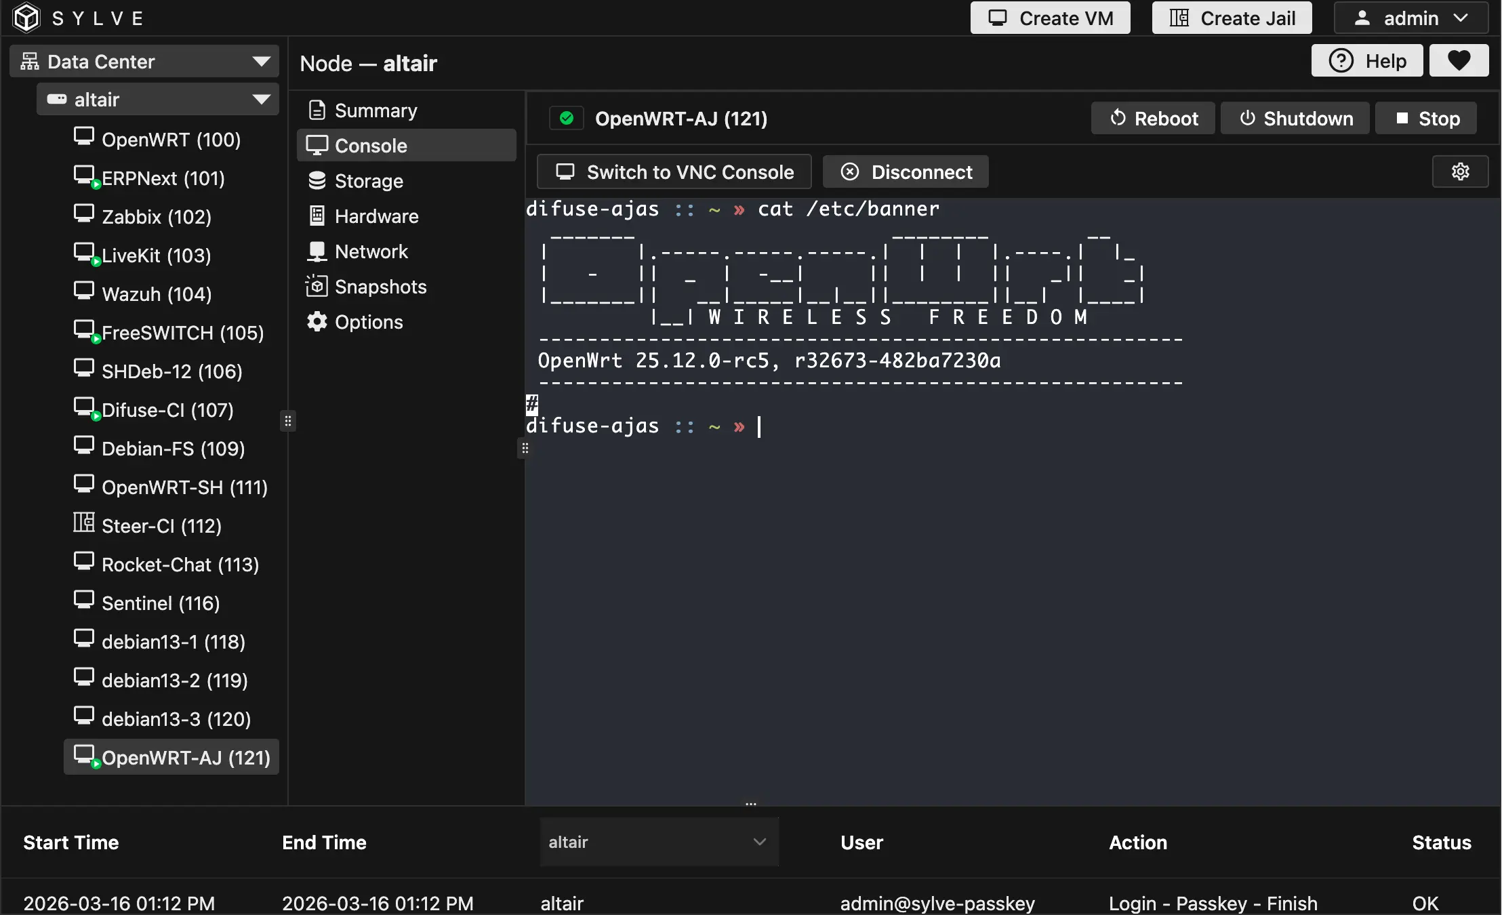Disconnect the console session

coord(906,172)
